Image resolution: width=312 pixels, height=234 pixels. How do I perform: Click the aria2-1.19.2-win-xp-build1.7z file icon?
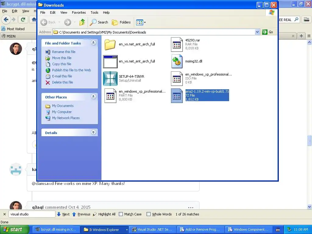(x=177, y=96)
